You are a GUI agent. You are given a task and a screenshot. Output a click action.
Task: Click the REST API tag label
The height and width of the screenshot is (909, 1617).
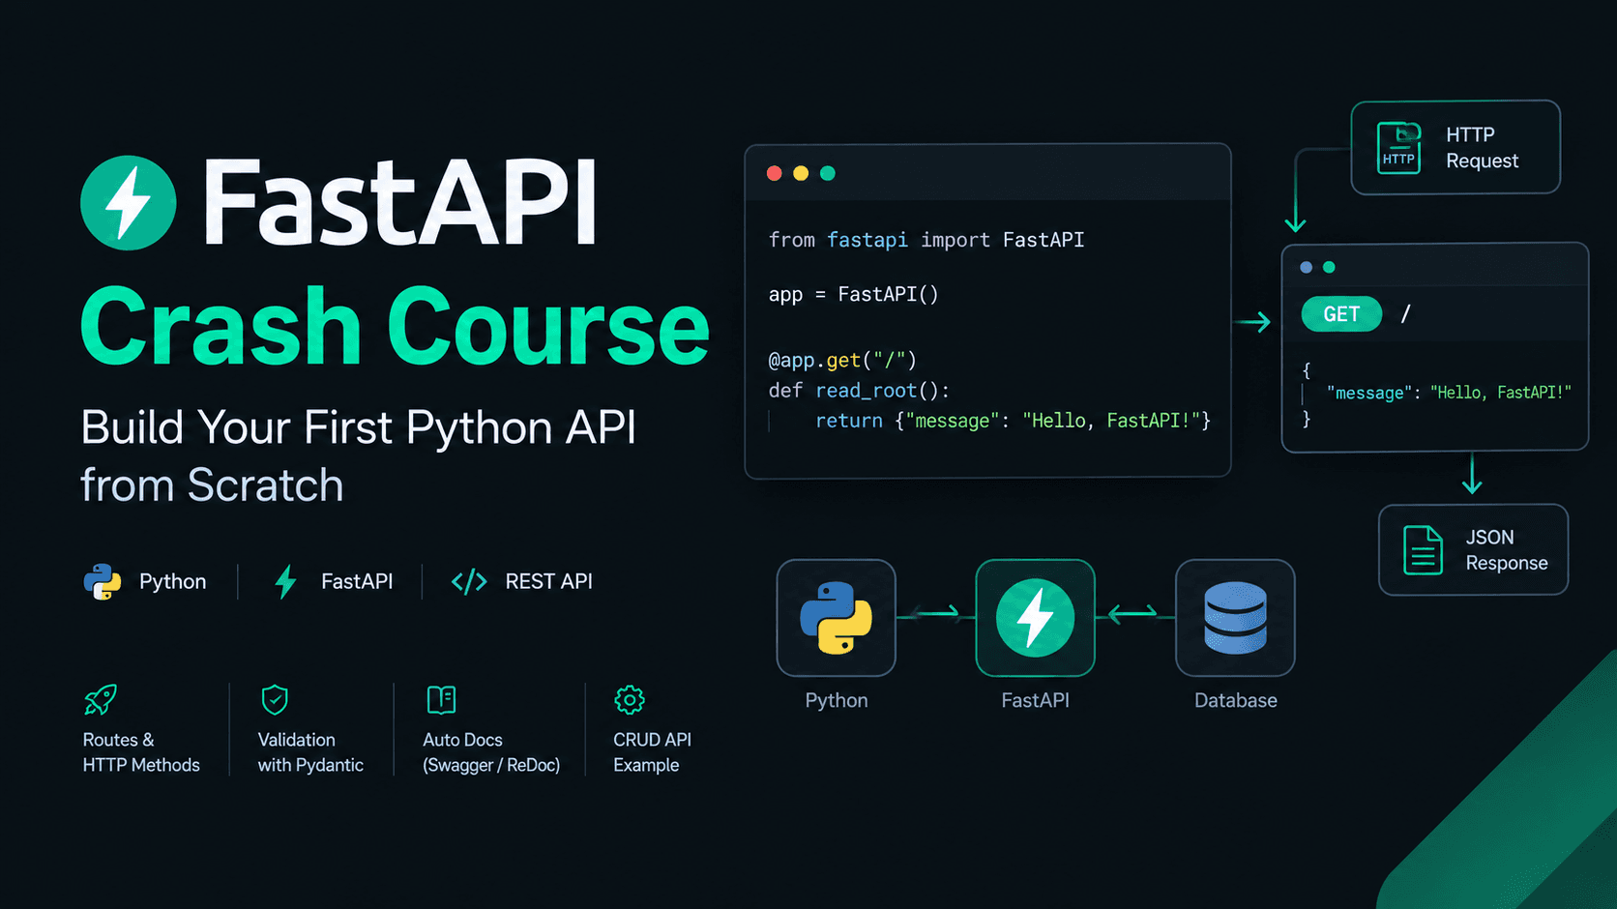pyautogui.click(x=548, y=582)
